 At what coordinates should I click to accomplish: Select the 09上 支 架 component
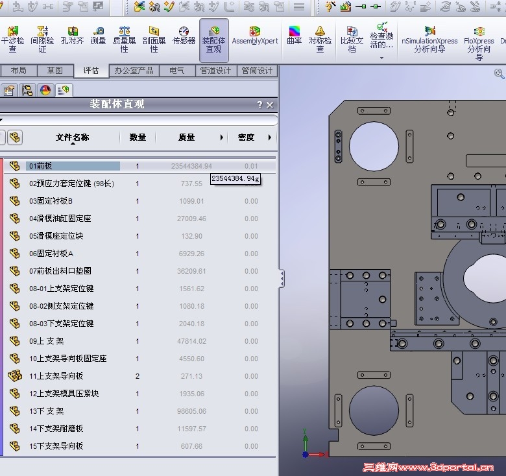[47, 341]
